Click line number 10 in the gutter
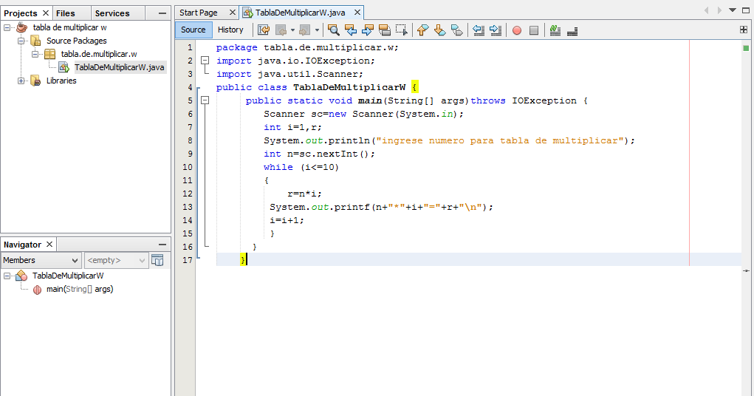The height and width of the screenshot is (396, 754). [187, 167]
